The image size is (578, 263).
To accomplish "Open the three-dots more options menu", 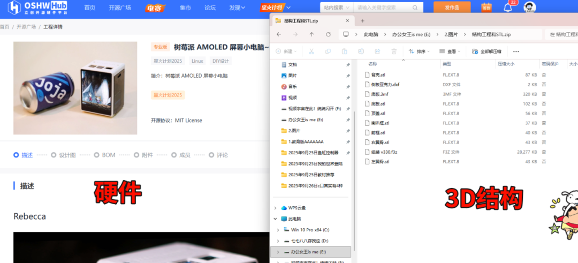I will pos(516,51).
